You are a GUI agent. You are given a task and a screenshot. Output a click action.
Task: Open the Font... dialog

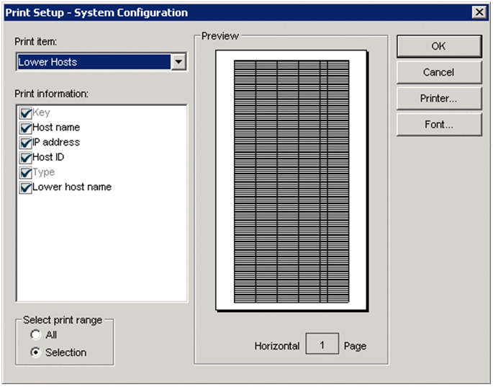(x=438, y=125)
